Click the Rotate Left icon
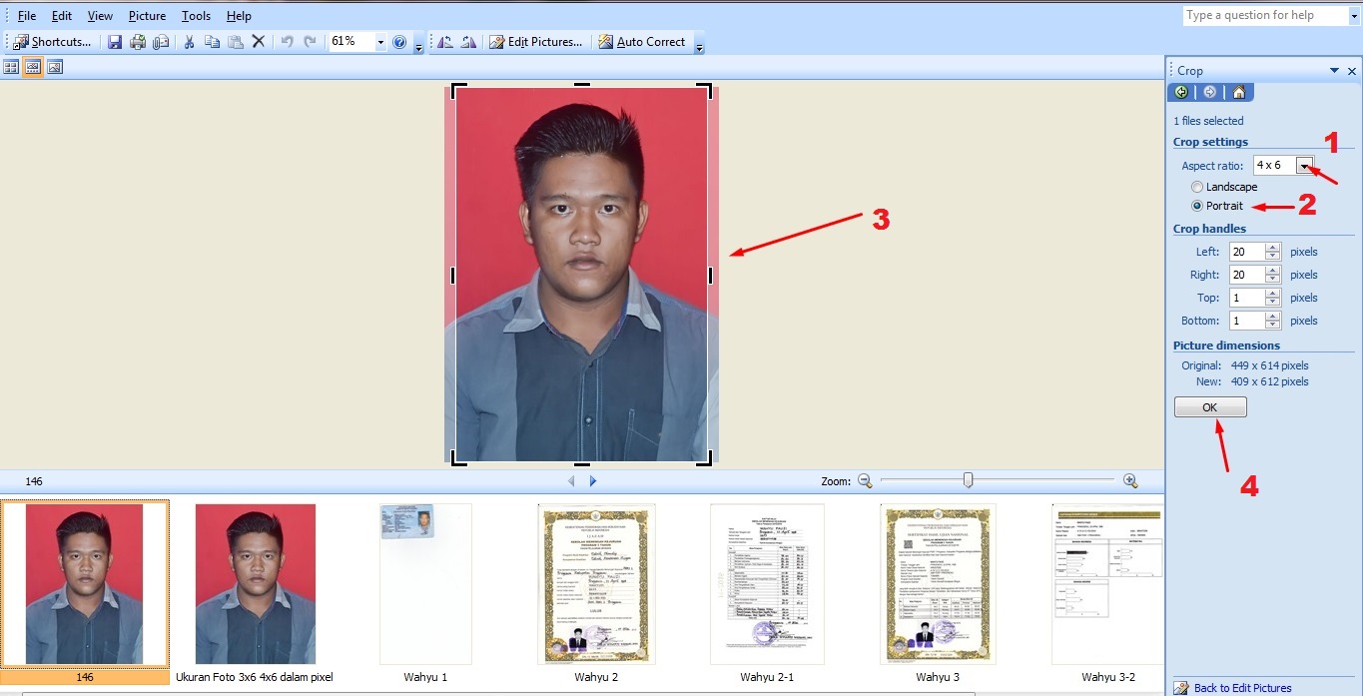The height and width of the screenshot is (696, 1363). click(x=445, y=42)
